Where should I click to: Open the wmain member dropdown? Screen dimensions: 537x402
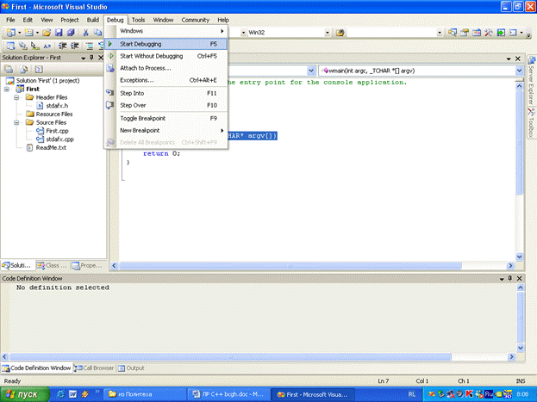(x=519, y=71)
